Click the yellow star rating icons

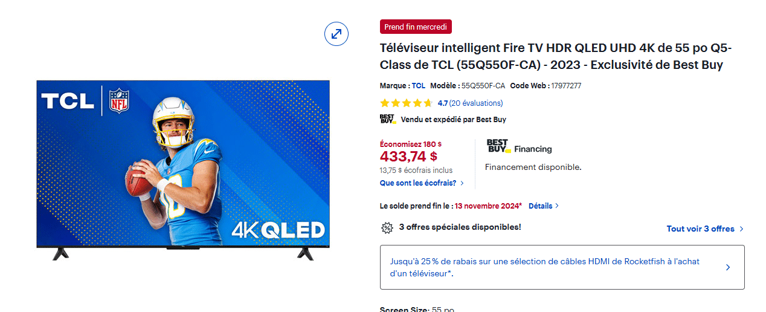point(406,103)
